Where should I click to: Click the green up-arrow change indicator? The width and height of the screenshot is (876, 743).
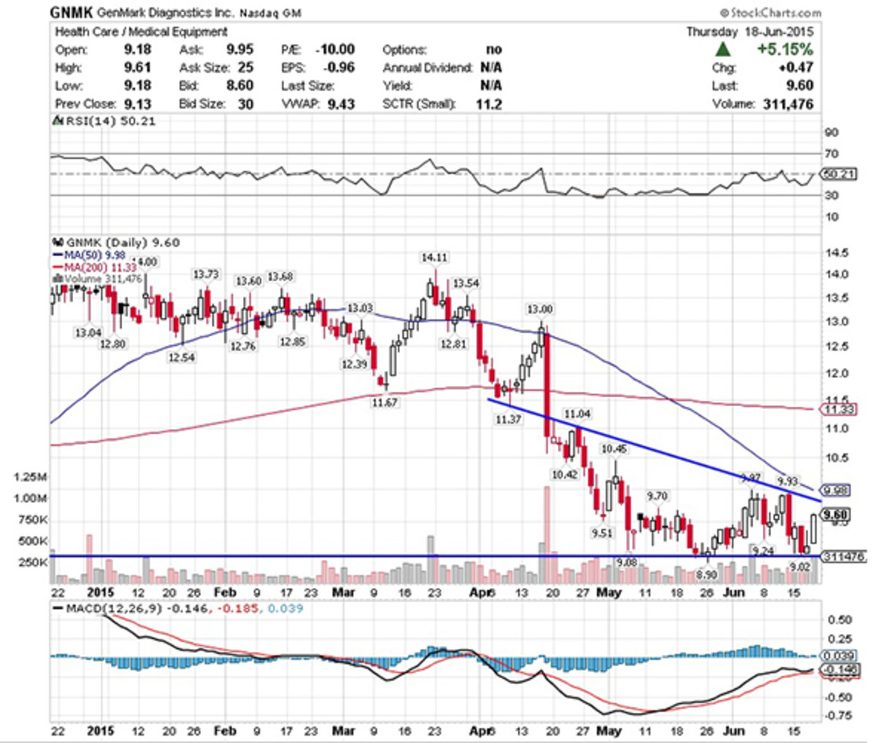click(723, 50)
